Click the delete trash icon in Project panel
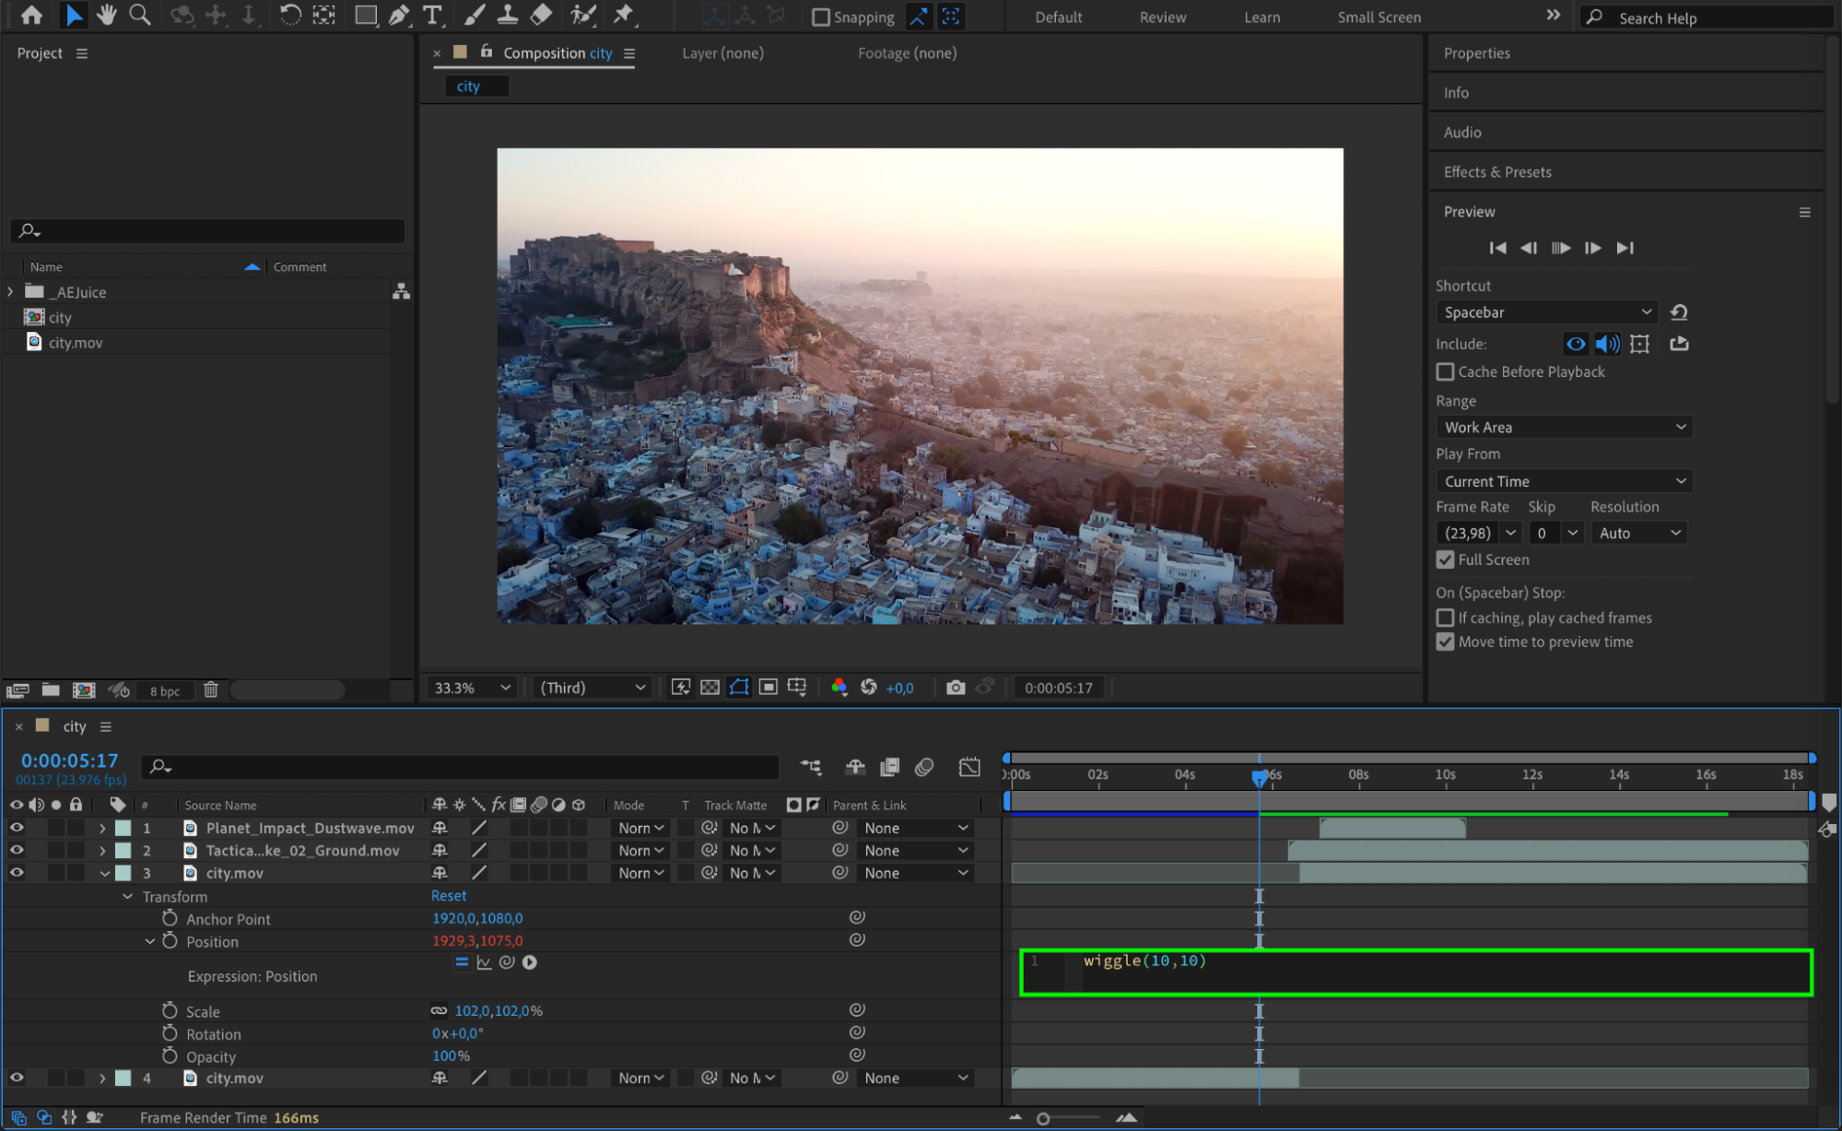 [210, 689]
